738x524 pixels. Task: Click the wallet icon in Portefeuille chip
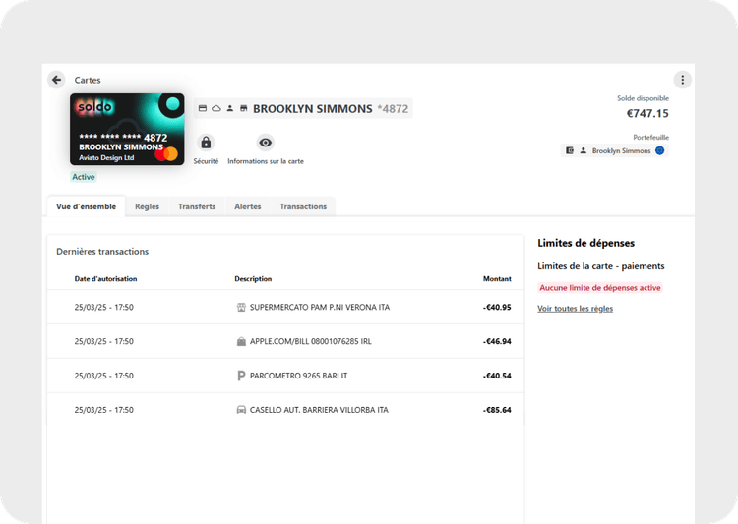(570, 150)
